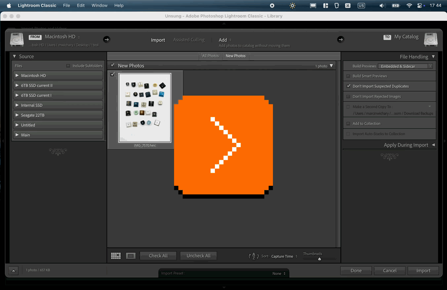Check the Add to Collection option
Viewport: 447px width, 290px height.
click(x=348, y=124)
